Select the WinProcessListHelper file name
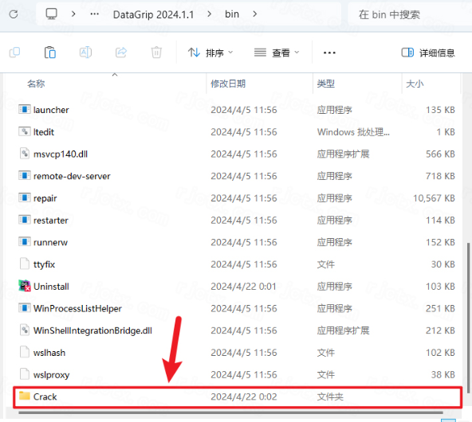Viewport: 472px width, 422px height. (x=77, y=309)
